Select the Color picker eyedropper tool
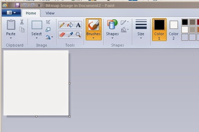The height and width of the screenshot is (132, 199). pos(70,35)
